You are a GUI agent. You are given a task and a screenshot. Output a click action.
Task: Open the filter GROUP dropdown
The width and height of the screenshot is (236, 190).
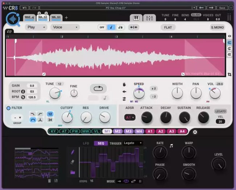(x=17, y=117)
